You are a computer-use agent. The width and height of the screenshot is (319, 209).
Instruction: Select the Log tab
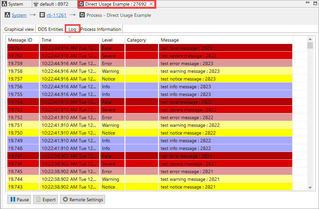click(72, 29)
